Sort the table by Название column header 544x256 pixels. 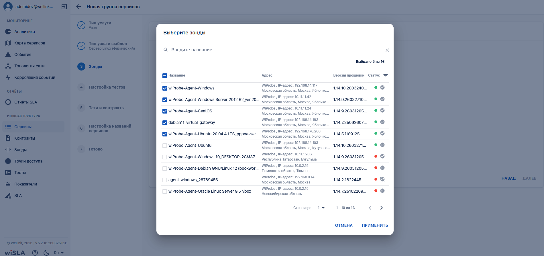click(x=177, y=75)
